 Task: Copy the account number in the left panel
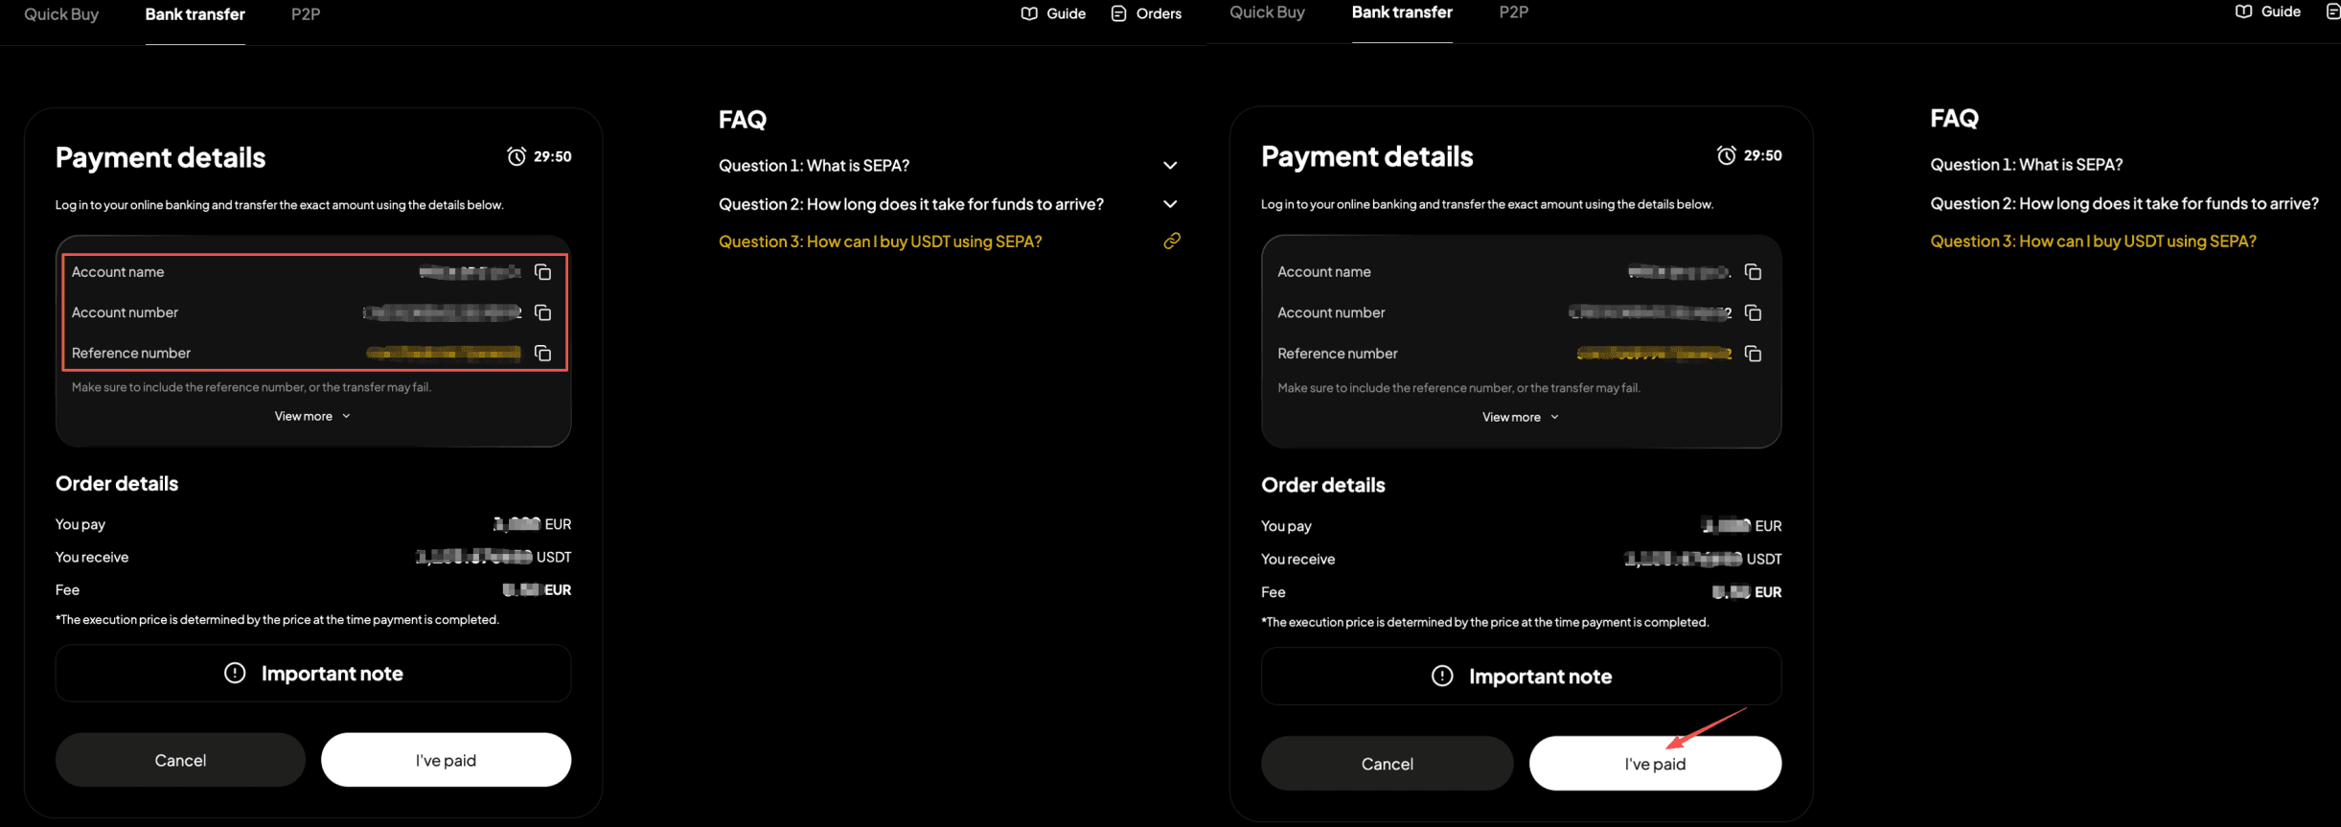[x=542, y=312]
